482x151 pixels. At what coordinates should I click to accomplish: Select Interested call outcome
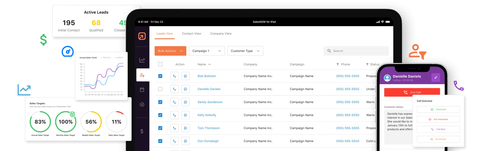click(x=438, y=109)
